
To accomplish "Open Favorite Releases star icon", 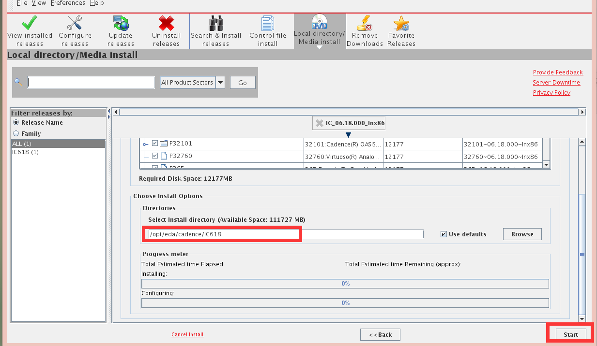I will [401, 23].
